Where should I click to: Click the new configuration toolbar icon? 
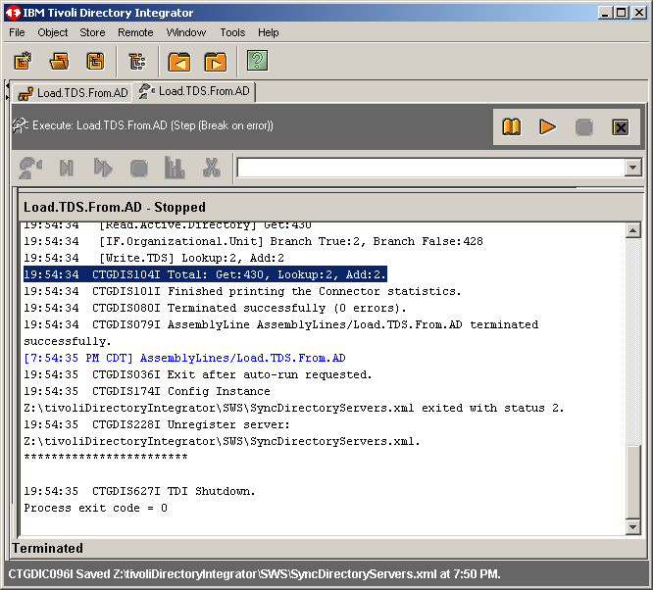tap(23, 62)
